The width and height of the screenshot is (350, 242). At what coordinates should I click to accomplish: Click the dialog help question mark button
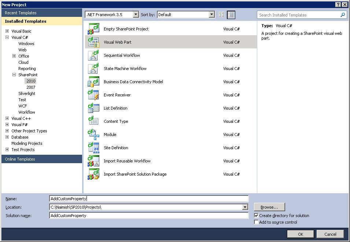tap(338, 4)
